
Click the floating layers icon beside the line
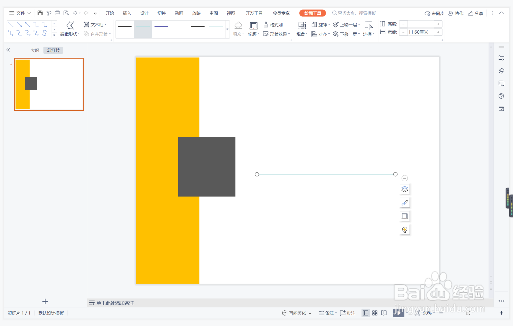click(x=404, y=189)
